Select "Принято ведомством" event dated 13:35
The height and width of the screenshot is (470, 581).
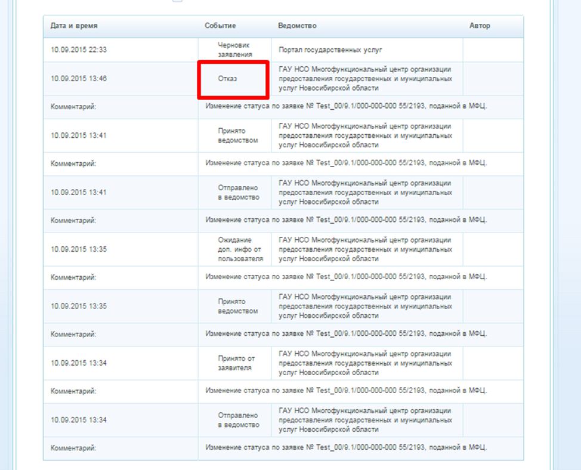point(238,307)
